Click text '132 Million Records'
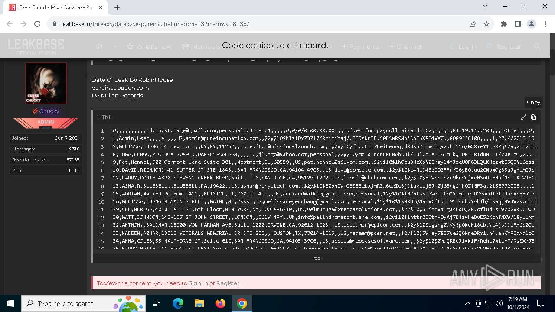The image size is (555, 312). pos(117,96)
